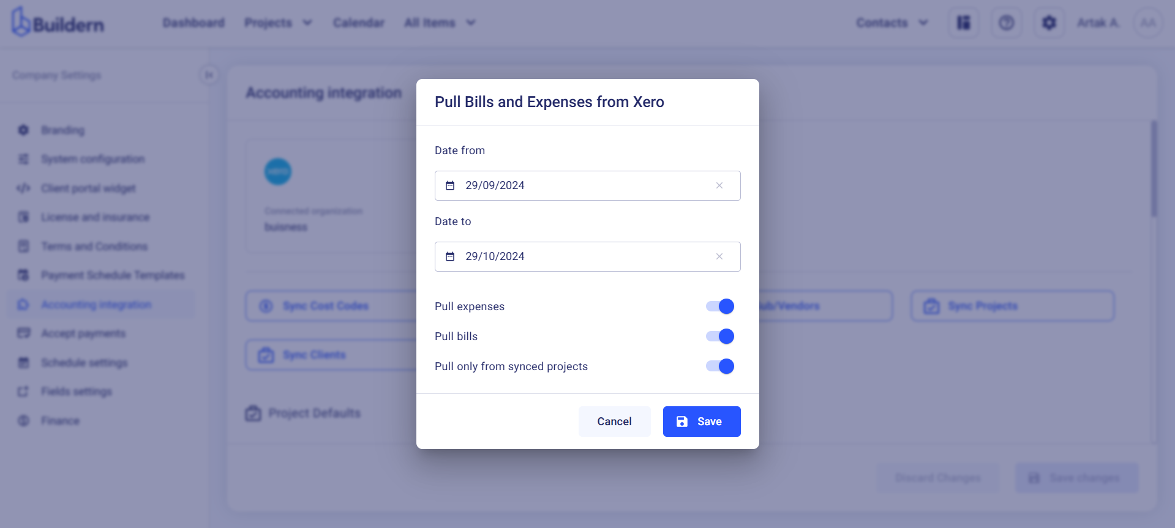Open Schedule settings in sidebar

pos(101,363)
